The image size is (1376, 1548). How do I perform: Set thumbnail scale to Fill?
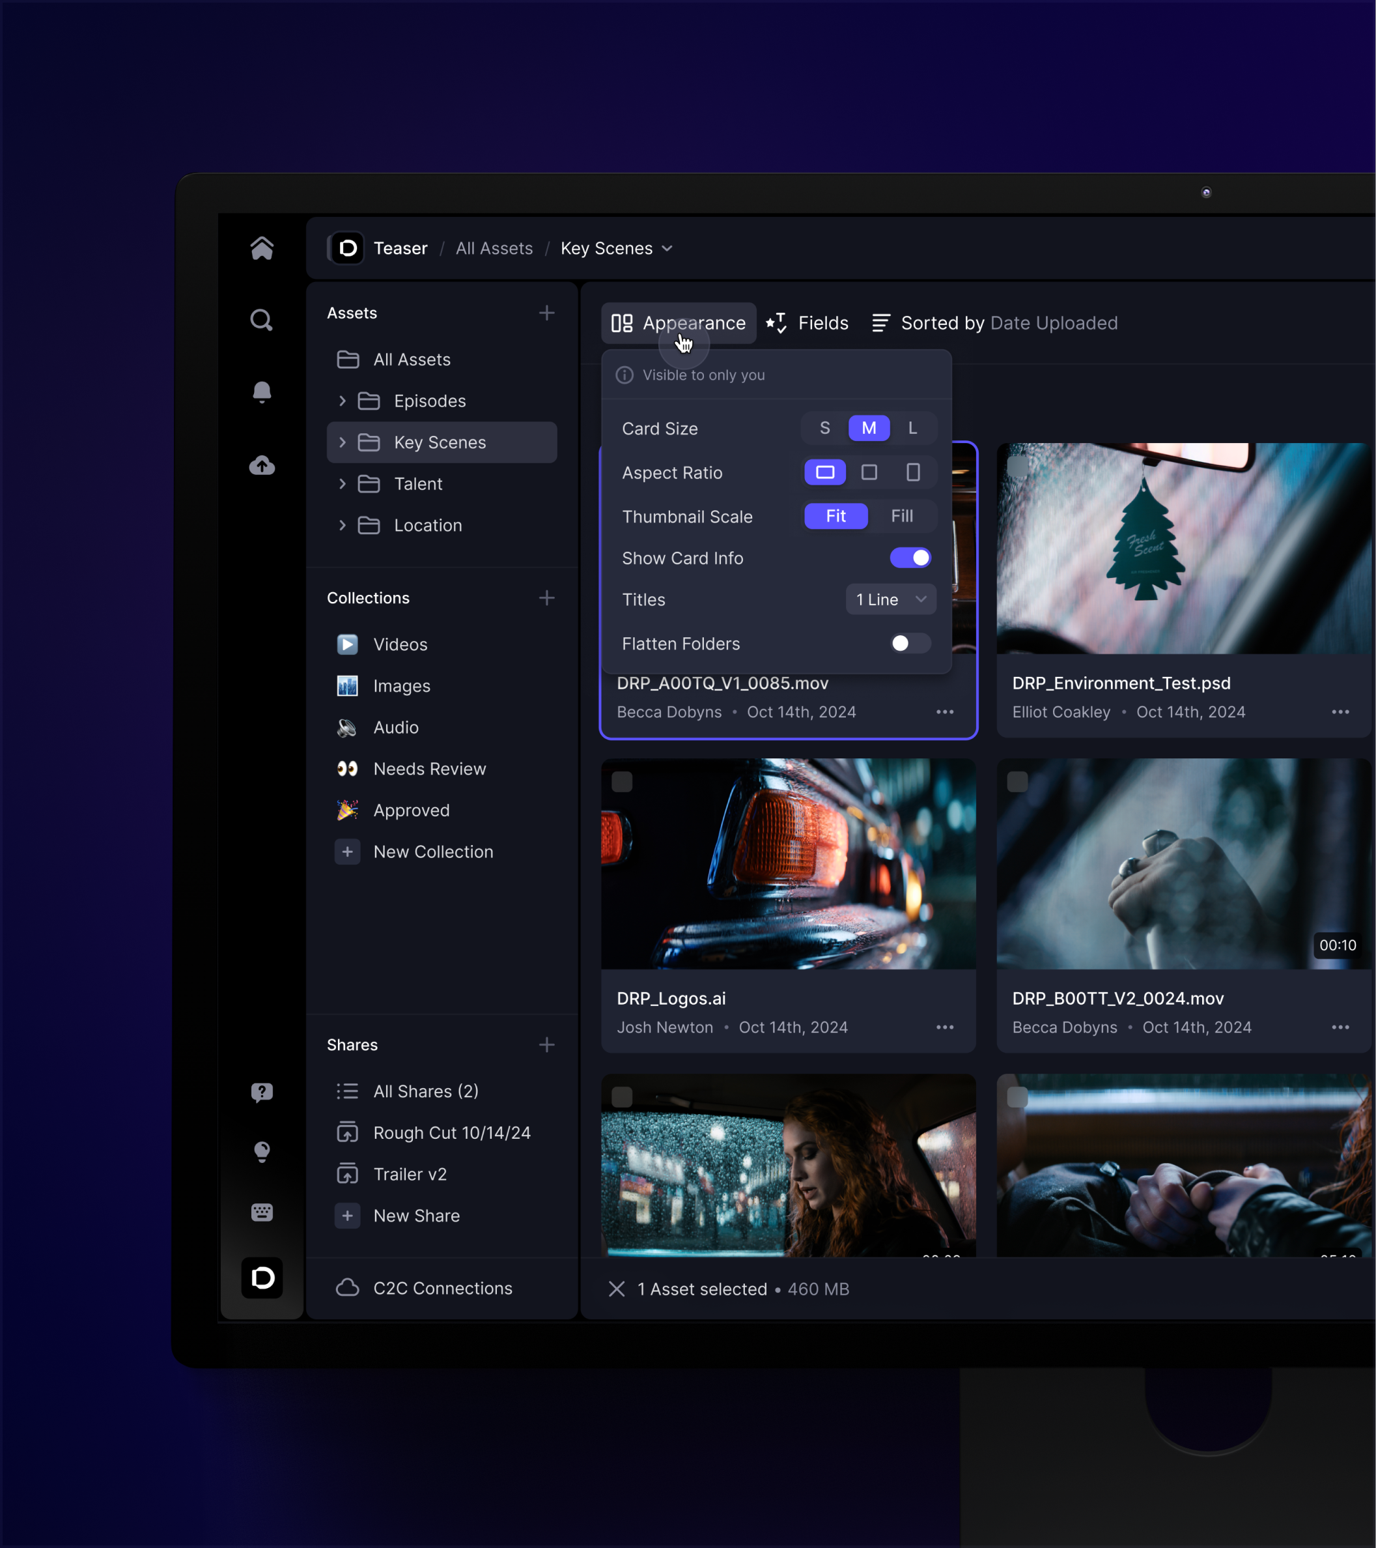coord(901,517)
